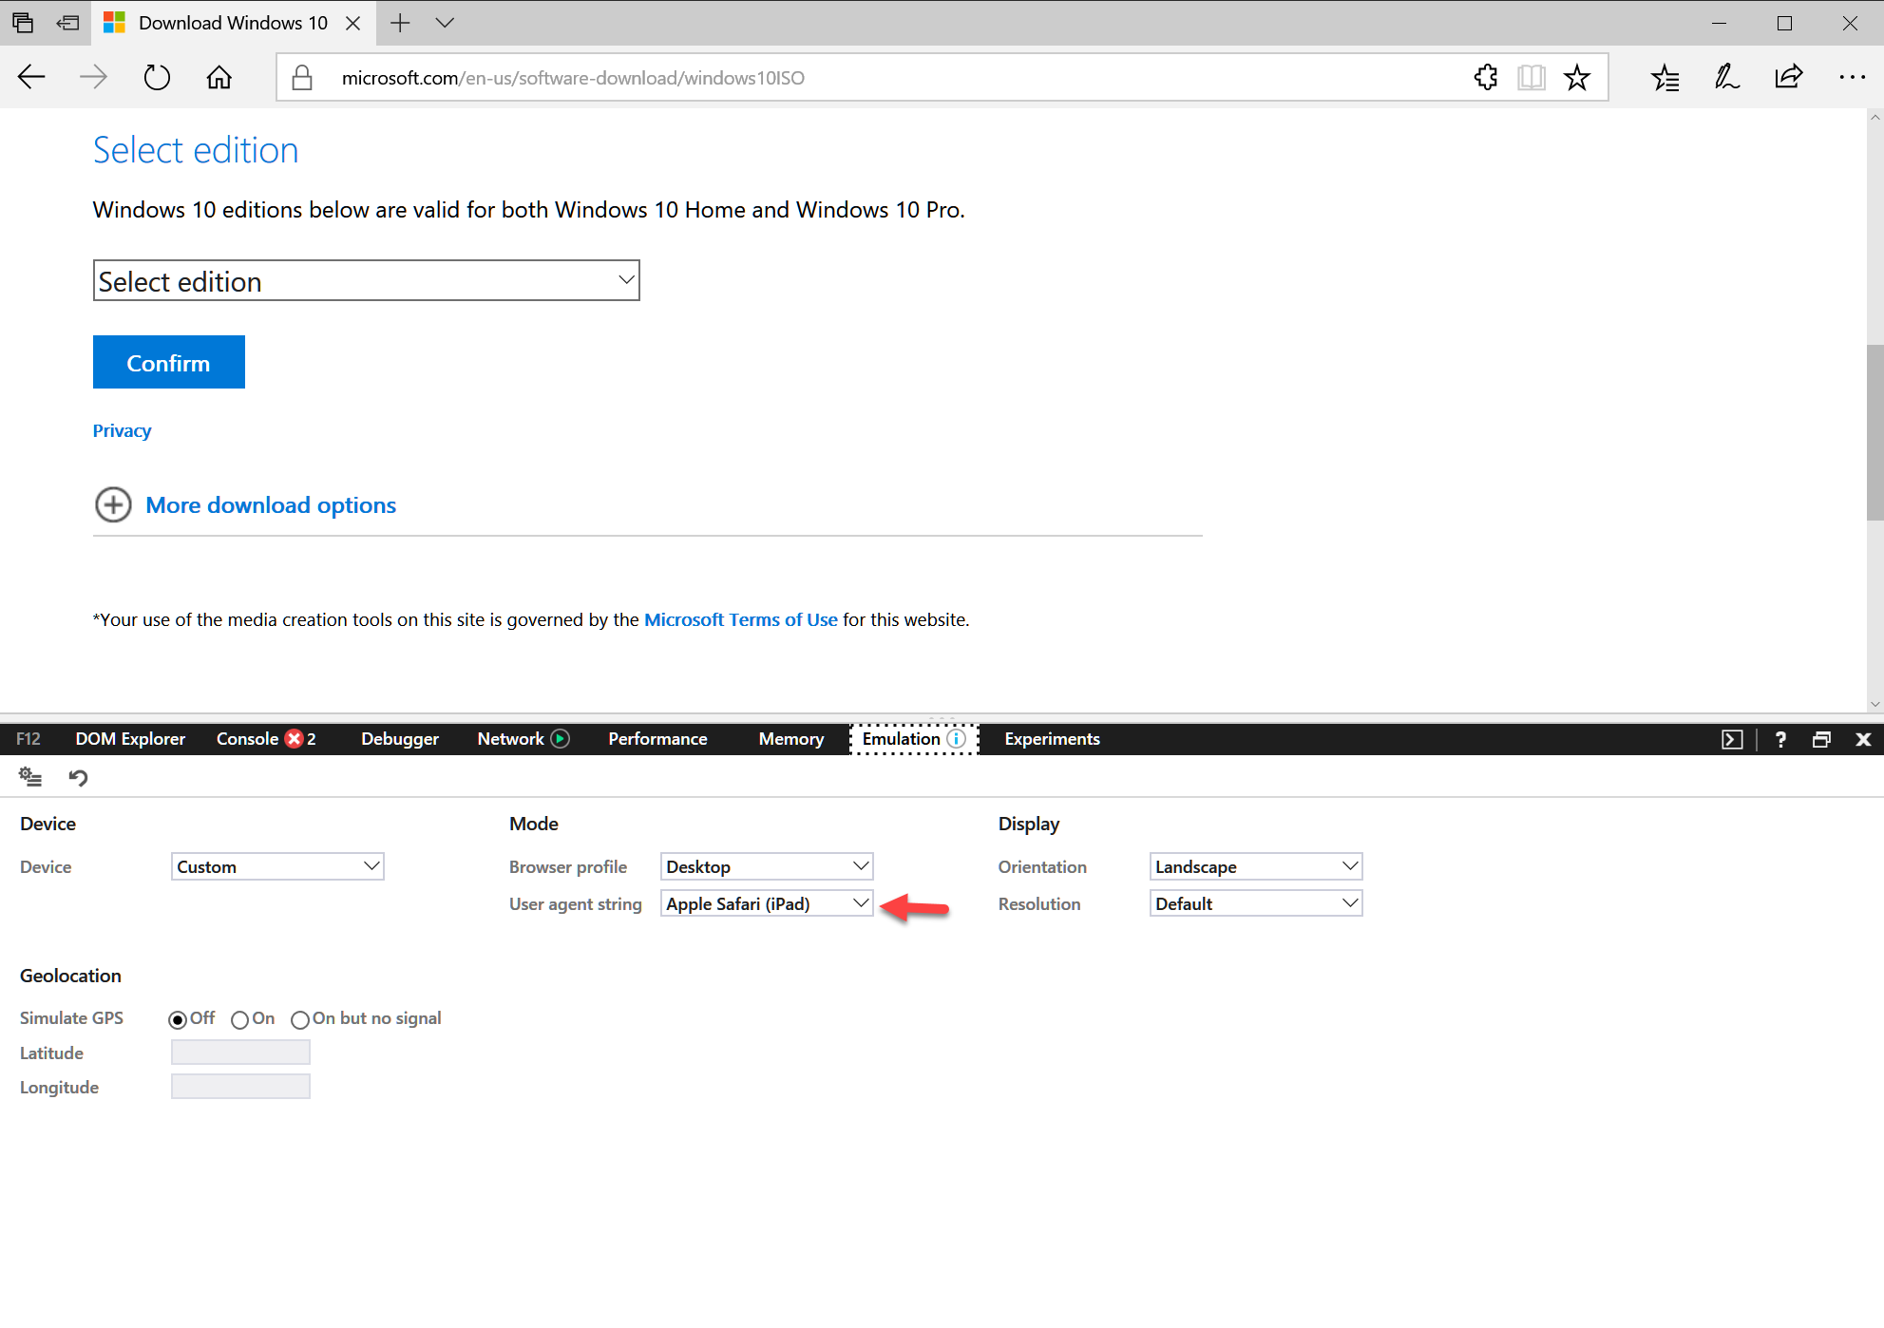Click the scrollbar down arrow

(1874, 704)
